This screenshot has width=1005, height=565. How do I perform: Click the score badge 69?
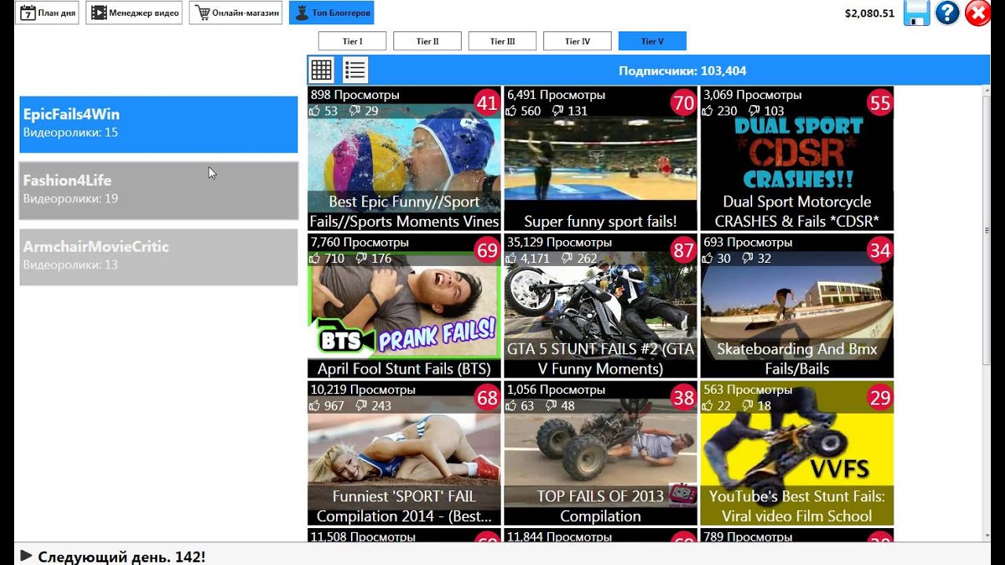(488, 250)
